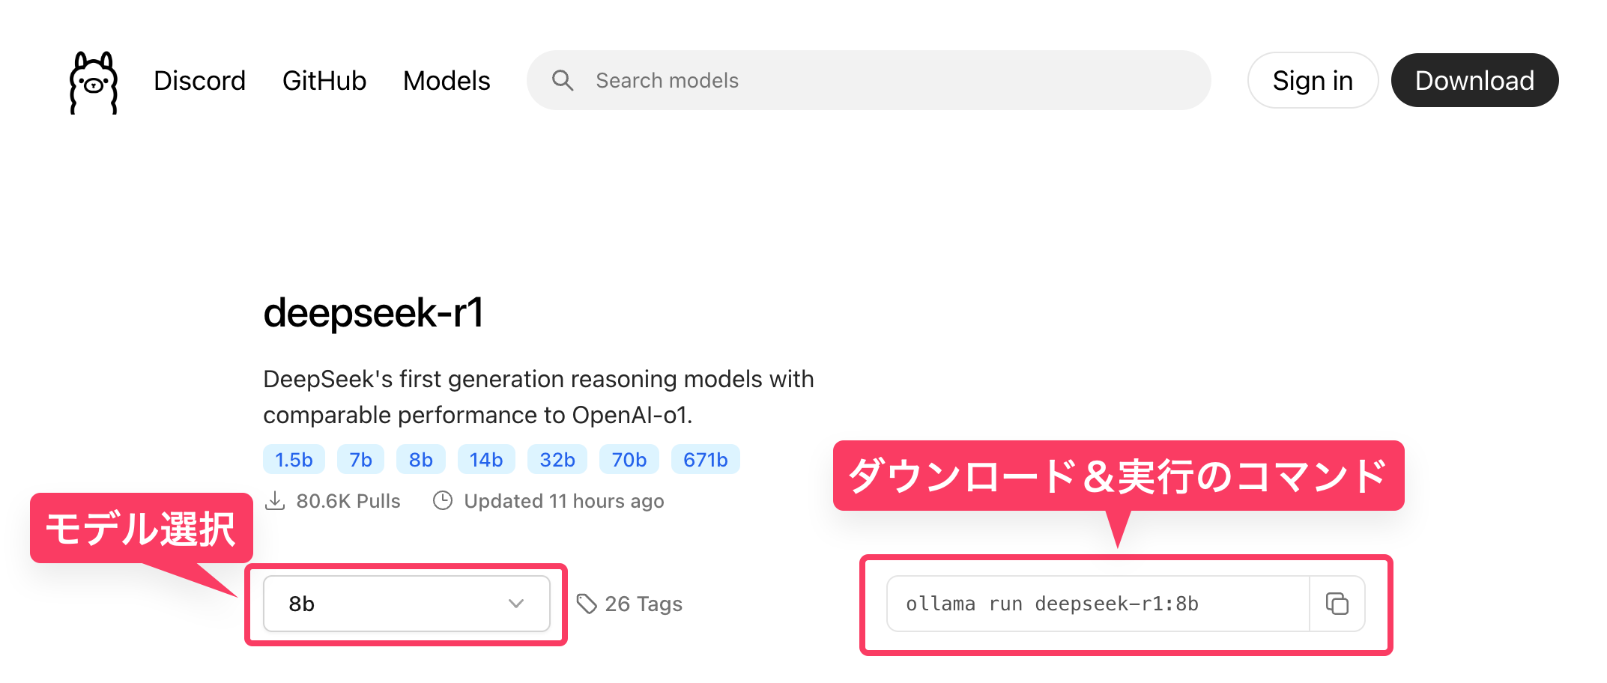
Task: Open the Models page
Action: (447, 81)
